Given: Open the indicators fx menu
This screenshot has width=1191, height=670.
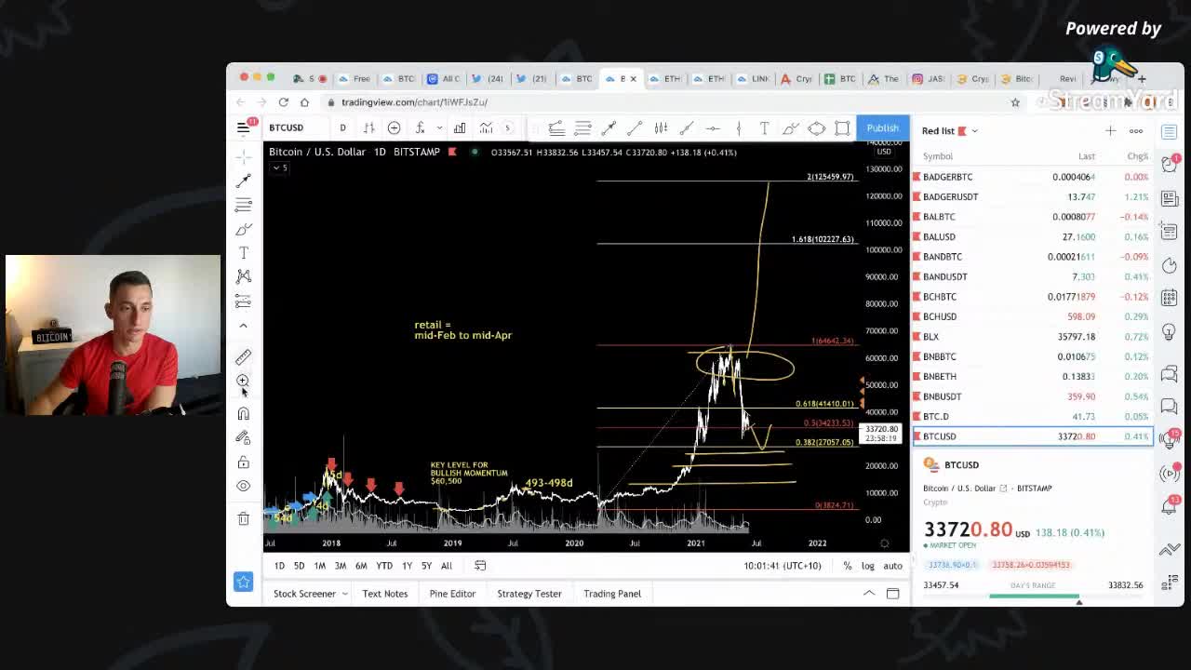Looking at the screenshot, I should pos(420,127).
